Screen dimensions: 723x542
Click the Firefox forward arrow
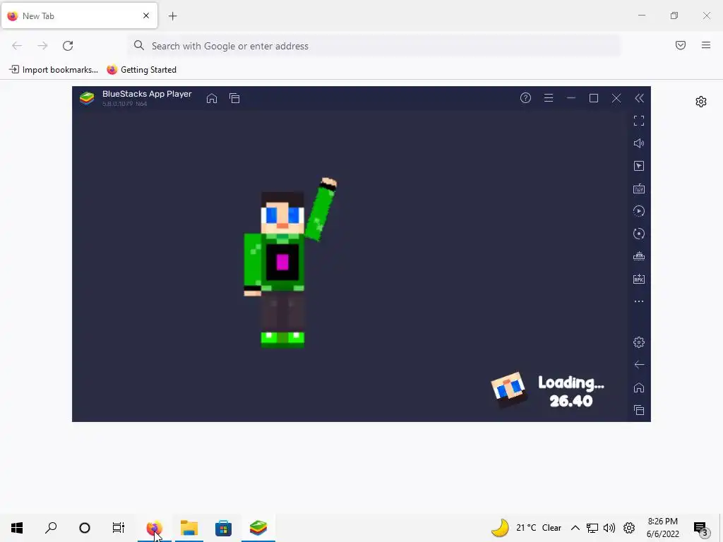(x=42, y=46)
